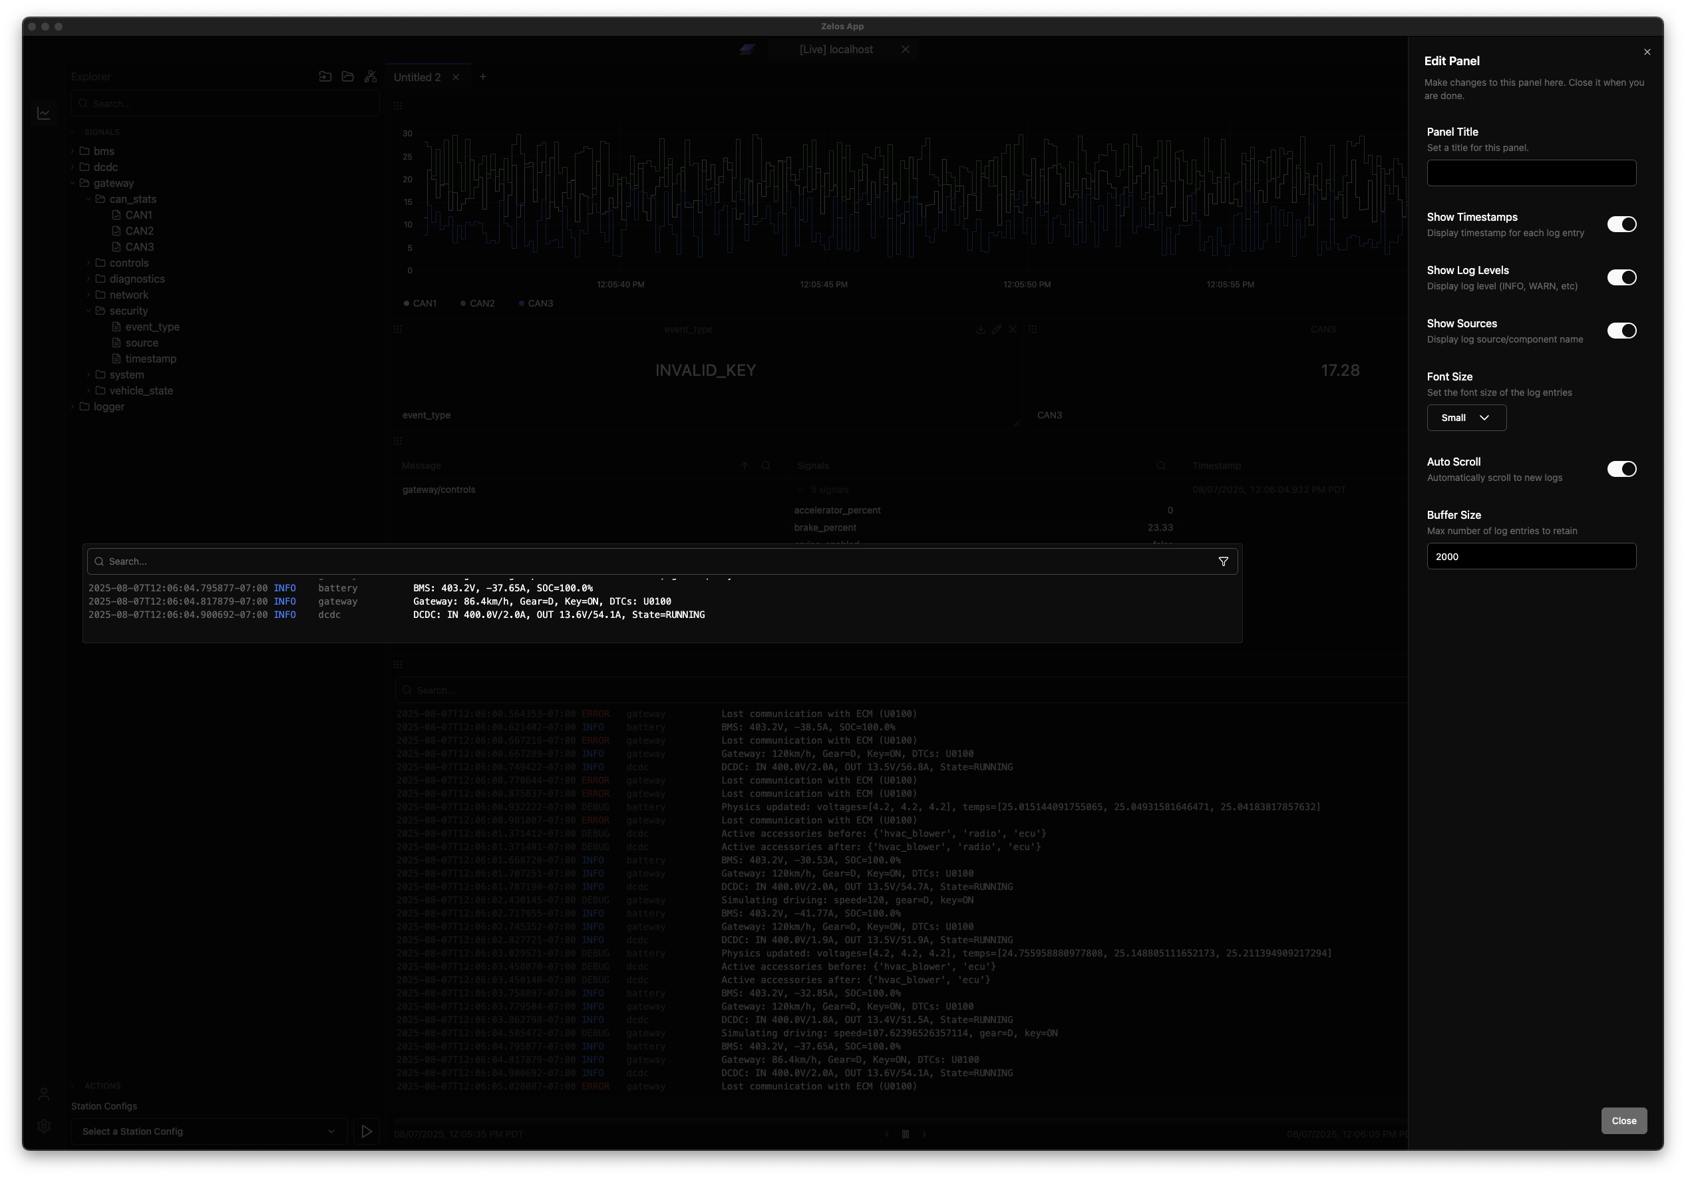Collapse the can_stats folder
The image size is (1686, 1178).
pyautogui.click(x=89, y=200)
